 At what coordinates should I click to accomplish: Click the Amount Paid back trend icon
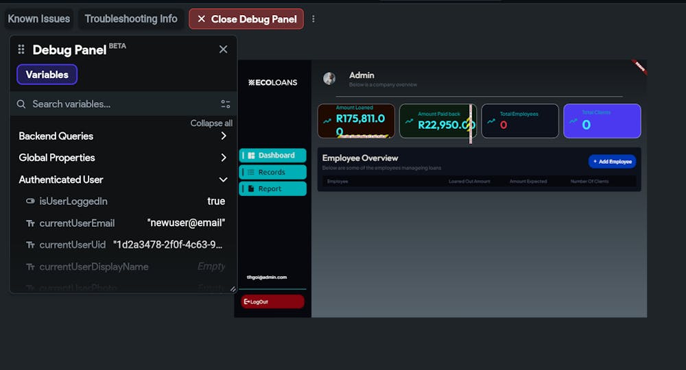(409, 121)
